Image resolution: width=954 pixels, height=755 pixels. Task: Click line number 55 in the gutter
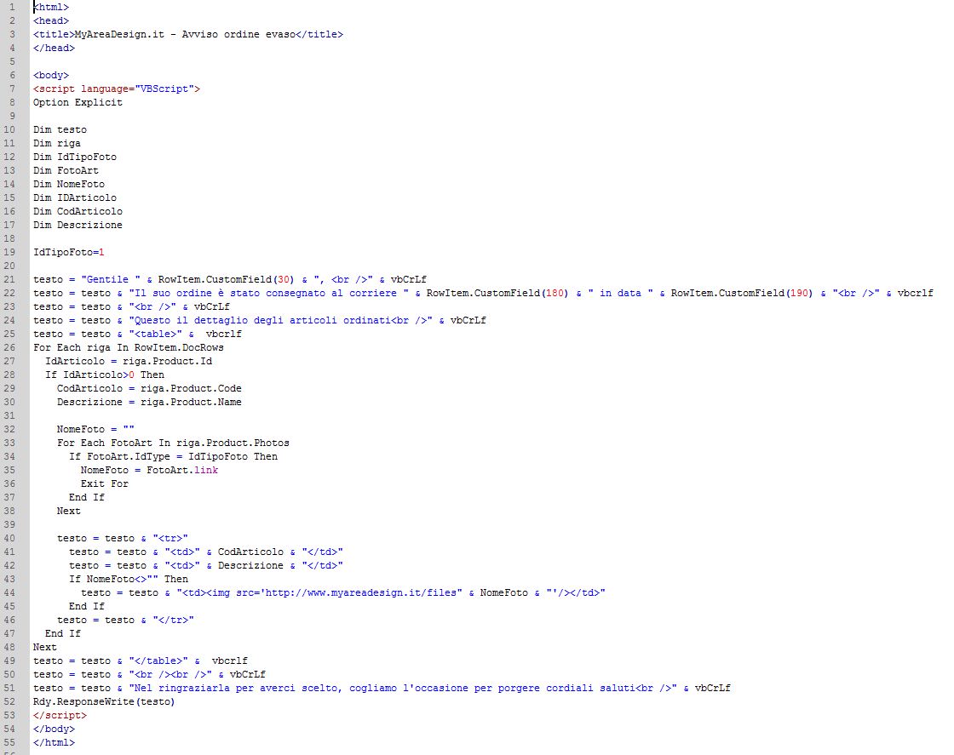point(9,742)
